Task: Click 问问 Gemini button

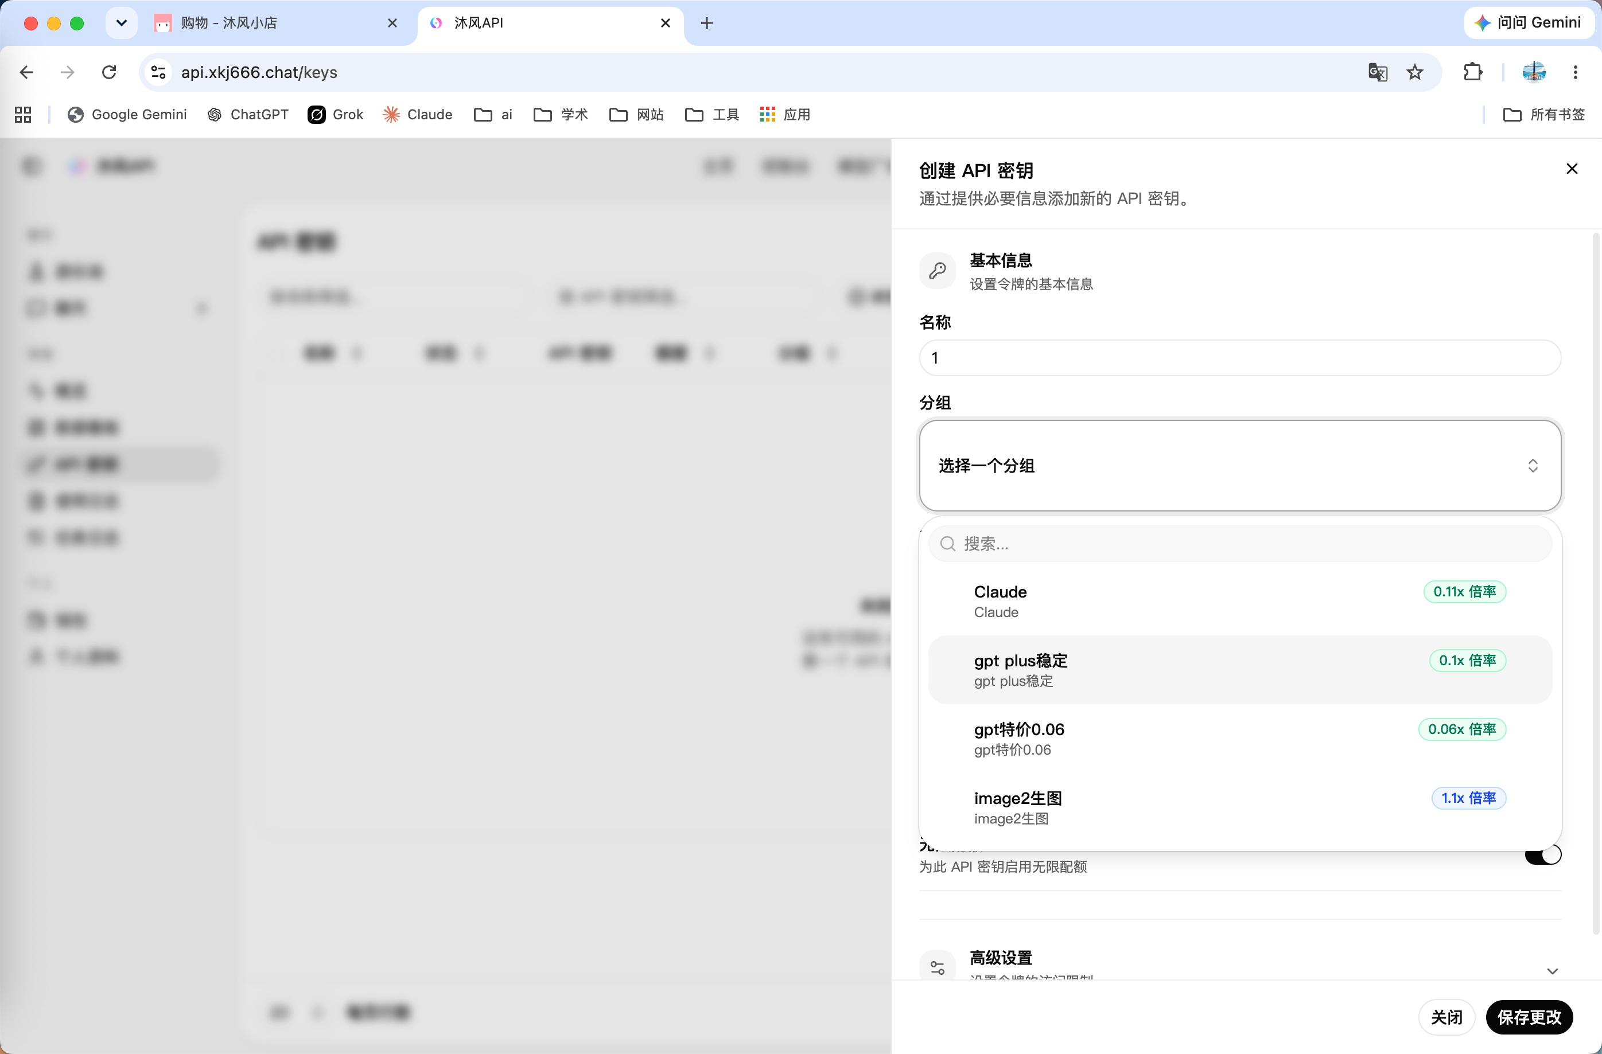Action: click(1529, 23)
